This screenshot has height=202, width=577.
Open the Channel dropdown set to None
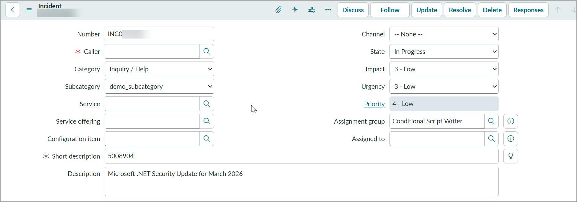[x=444, y=34]
